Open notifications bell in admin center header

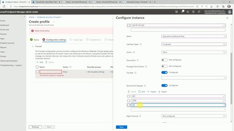[x=182, y=12]
